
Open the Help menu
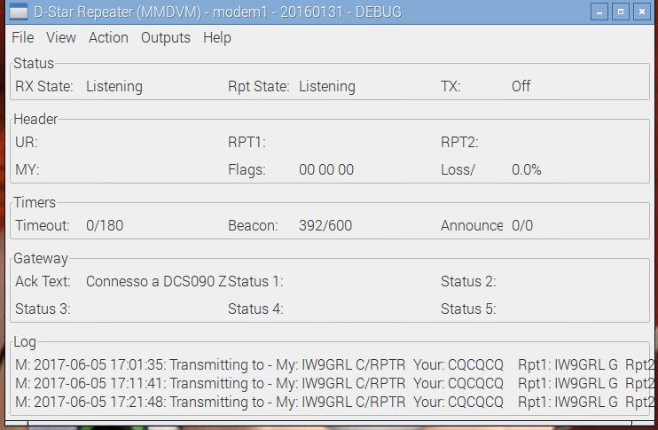[217, 38]
